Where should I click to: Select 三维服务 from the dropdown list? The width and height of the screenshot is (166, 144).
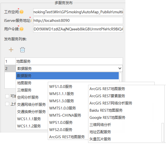coord(24,90)
